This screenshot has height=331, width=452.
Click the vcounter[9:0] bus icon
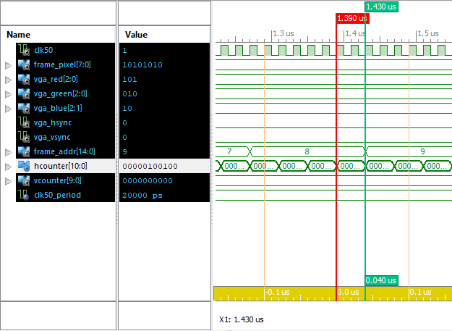(24, 180)
